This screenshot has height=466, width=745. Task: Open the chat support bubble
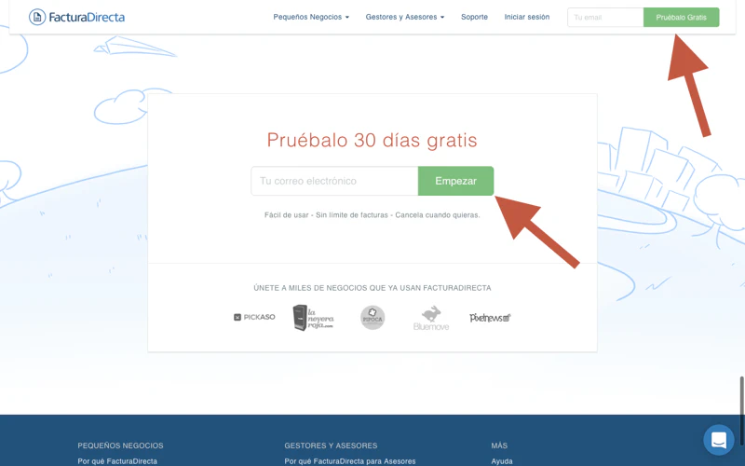point(719,440)
